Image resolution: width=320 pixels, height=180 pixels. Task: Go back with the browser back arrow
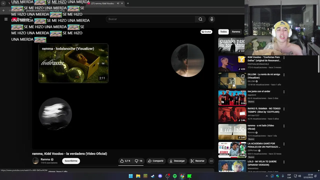[x=3, y=10]
